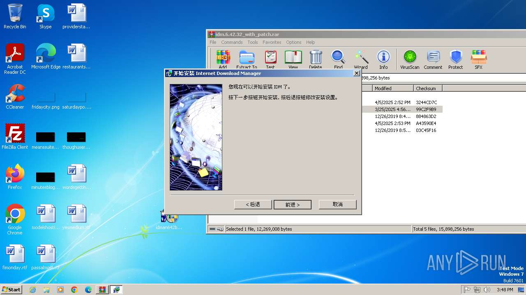
Task: Click the Test icon in WinRAR
Action: [x=270, y=59]
